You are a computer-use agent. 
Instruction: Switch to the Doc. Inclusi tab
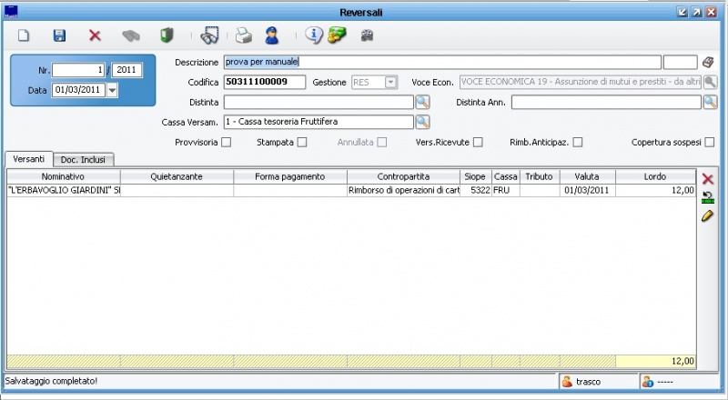(82, 160)
